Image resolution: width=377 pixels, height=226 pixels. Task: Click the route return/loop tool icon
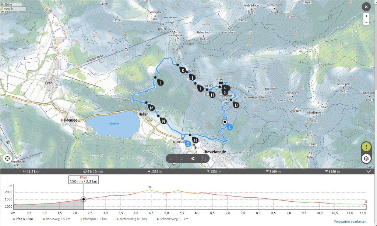point(193,159)
